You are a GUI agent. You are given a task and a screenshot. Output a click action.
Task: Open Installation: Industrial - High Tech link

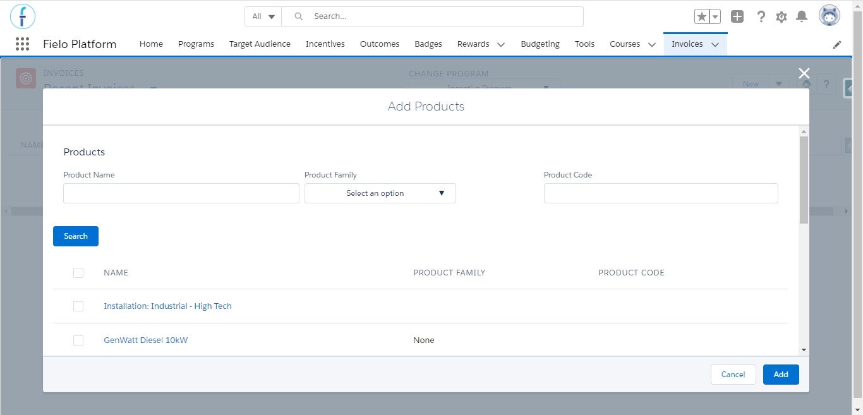point(167,306)
